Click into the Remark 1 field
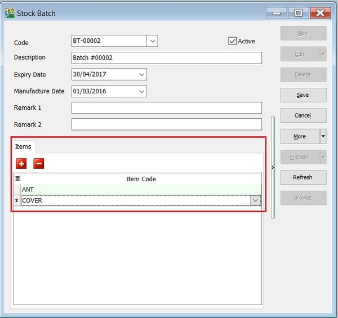 167,108
